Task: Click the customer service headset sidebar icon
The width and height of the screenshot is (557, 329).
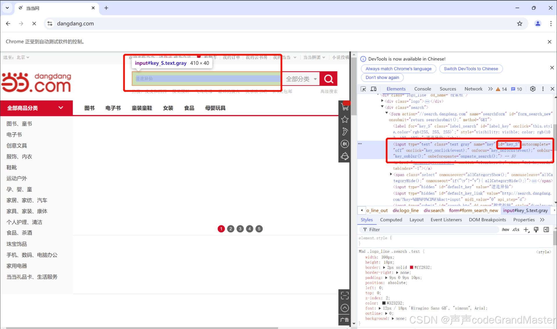Action: [x=345, y=156]
